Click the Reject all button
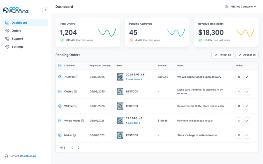Image resolution: width=263 pixels, height=164 pixels. pos(223,55)
